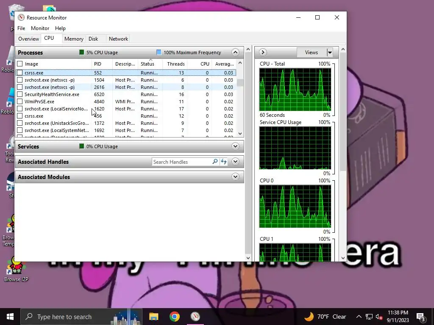Click the refresh icon next to Search Handles

click(x=224, y=162)
